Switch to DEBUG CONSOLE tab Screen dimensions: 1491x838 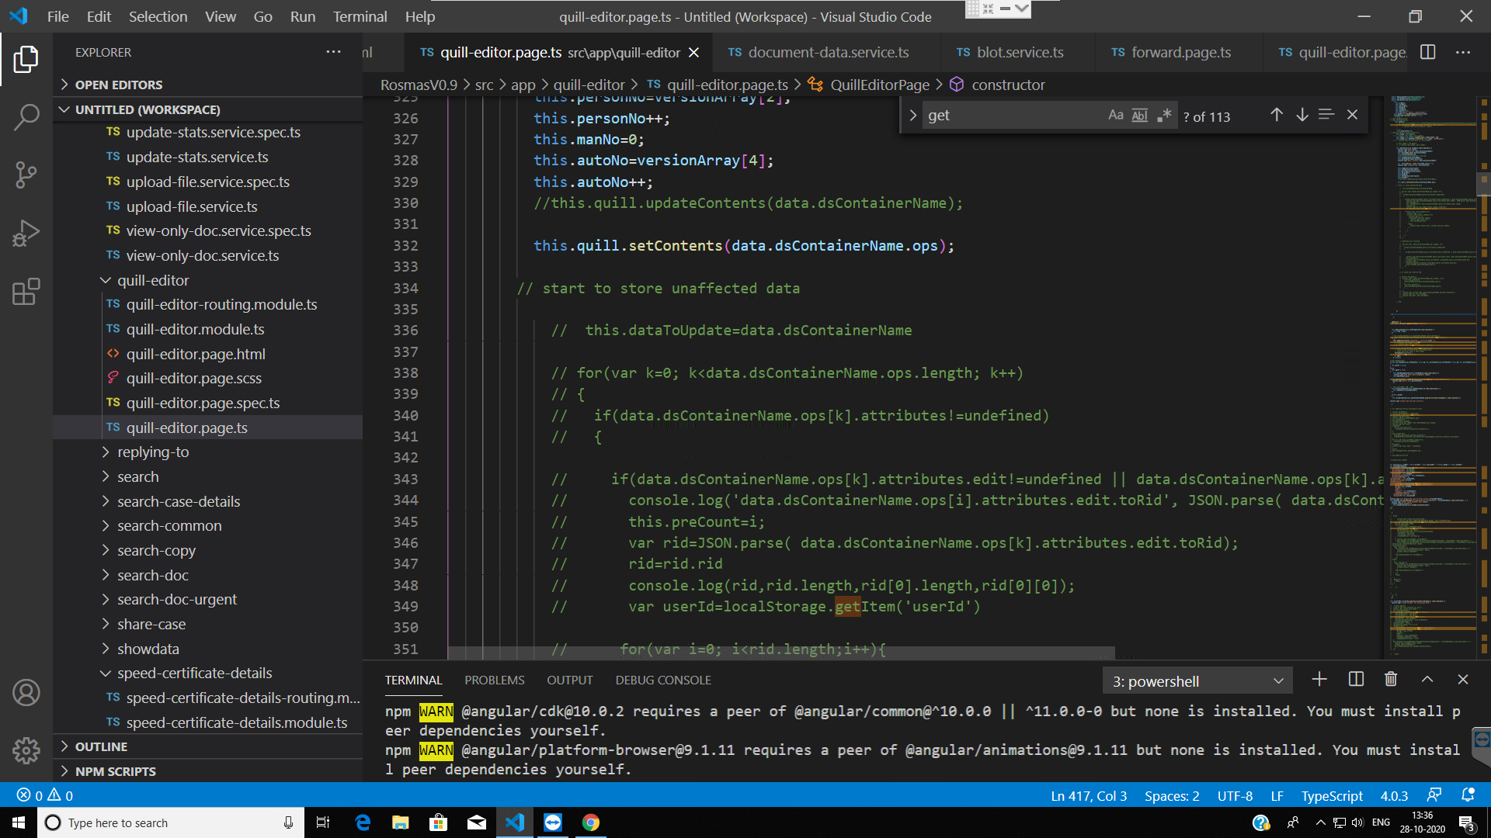pyautogui.click(x=663, y=680)
